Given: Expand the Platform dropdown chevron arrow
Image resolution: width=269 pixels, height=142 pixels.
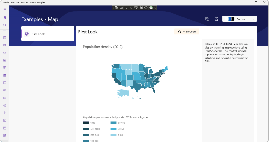Looking at the screenshot, I should pos(253,19).
